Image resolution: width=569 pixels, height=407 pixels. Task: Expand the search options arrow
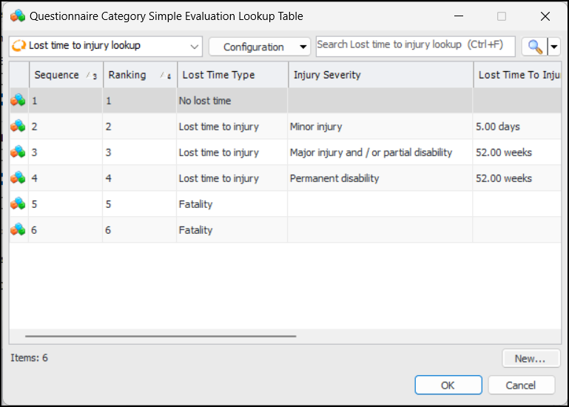coord(553,47)
